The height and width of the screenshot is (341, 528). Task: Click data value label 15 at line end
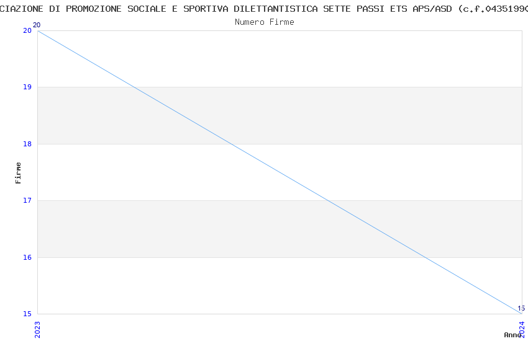(521, 308)
